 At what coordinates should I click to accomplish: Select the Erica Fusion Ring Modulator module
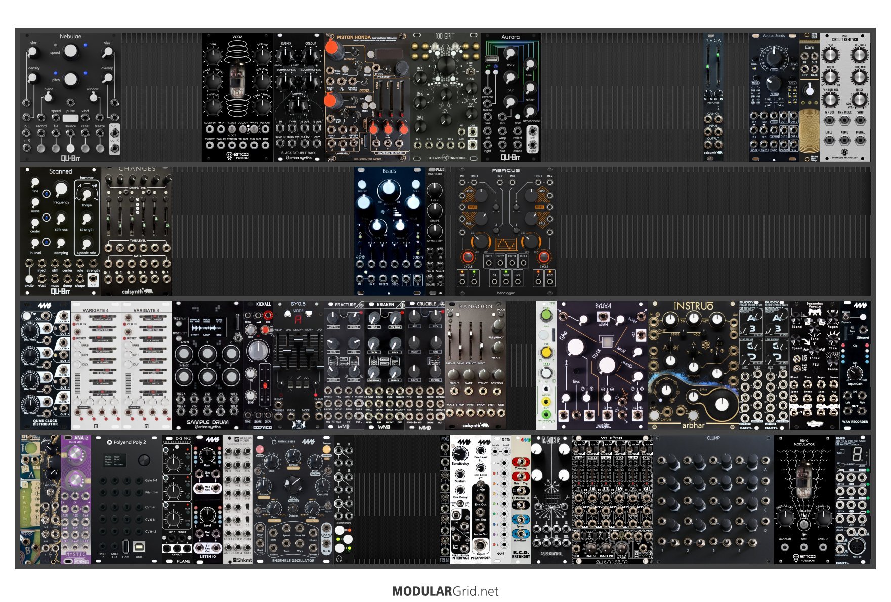804,499
